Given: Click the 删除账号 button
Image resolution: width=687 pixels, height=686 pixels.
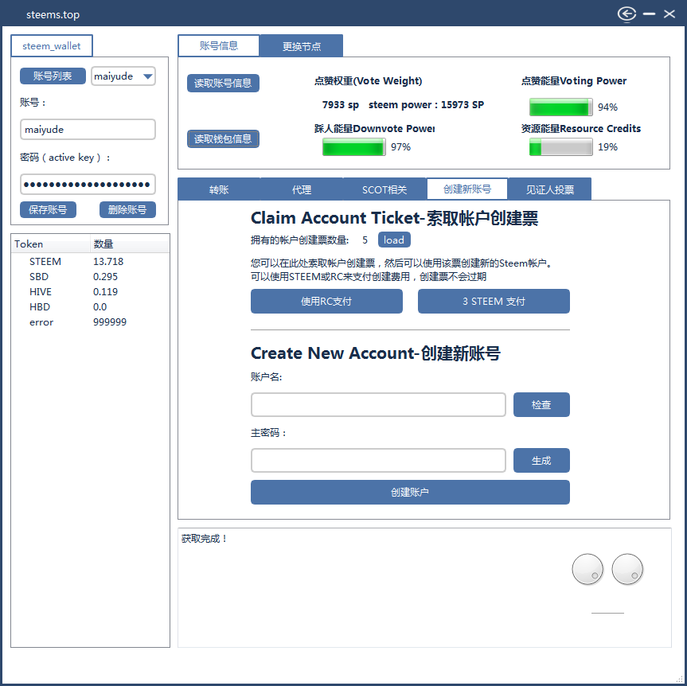Looking at the screenshot, I should coord(127,210).
